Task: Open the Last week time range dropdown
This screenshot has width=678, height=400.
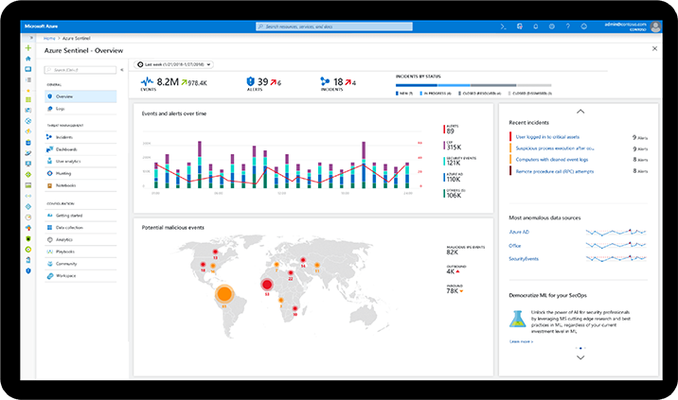Action: (x=174, y=64)
